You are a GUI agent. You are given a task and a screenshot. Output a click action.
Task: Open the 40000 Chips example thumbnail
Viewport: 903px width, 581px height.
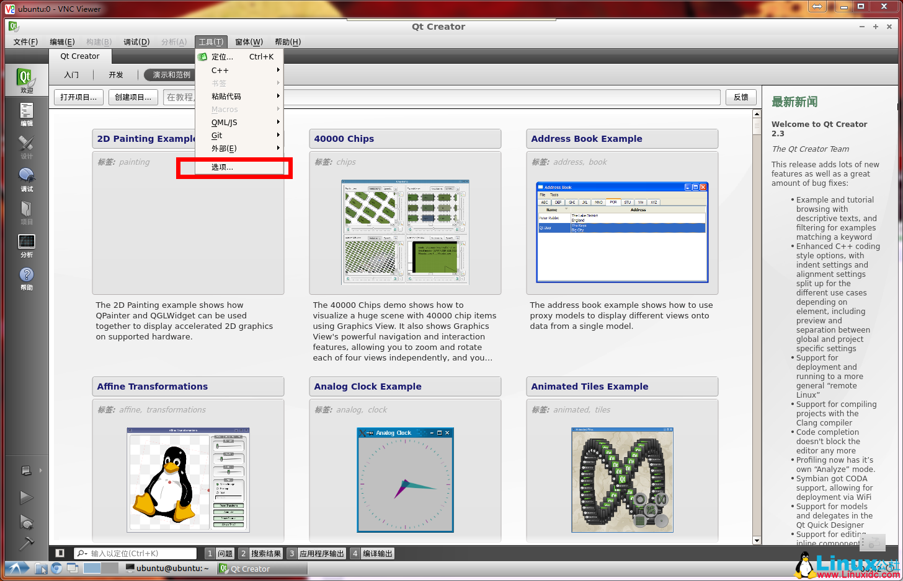tap(405, 232)
